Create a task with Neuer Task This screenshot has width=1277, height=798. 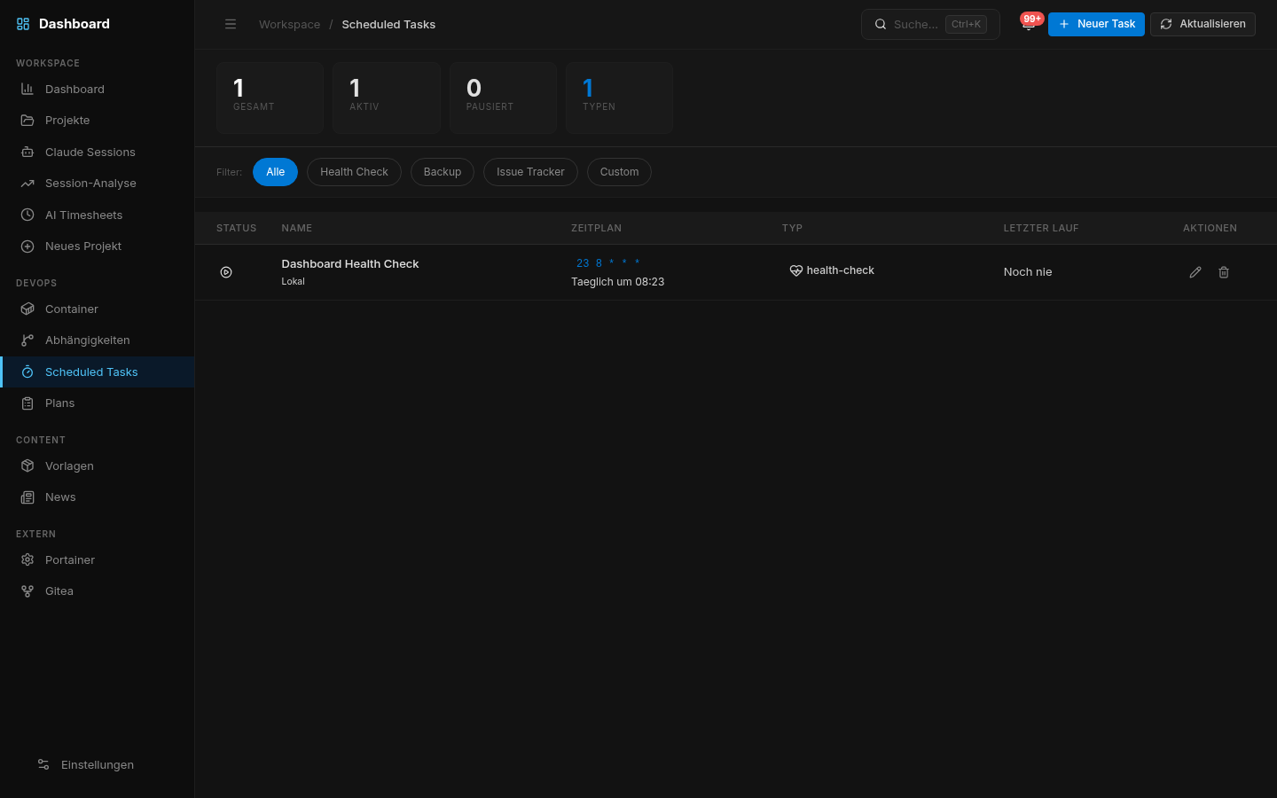pos(1096,24)
